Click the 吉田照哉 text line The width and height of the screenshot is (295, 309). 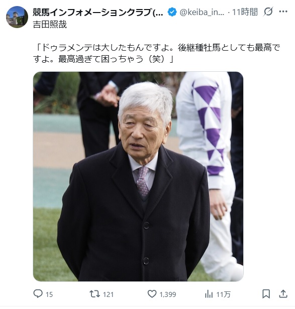(x=50, y=25)
